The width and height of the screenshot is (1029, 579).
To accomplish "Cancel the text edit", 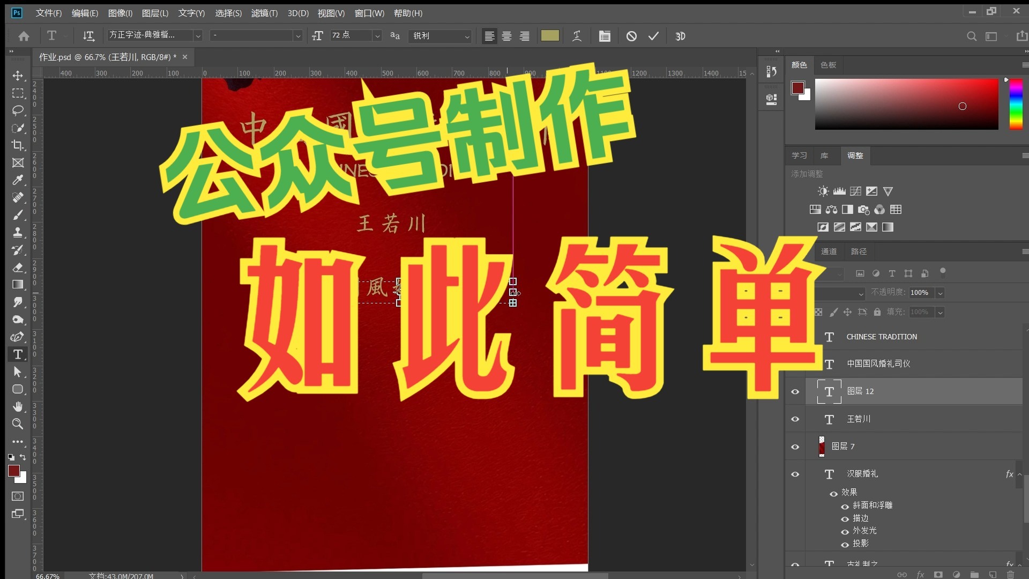I will pos(632,36).
